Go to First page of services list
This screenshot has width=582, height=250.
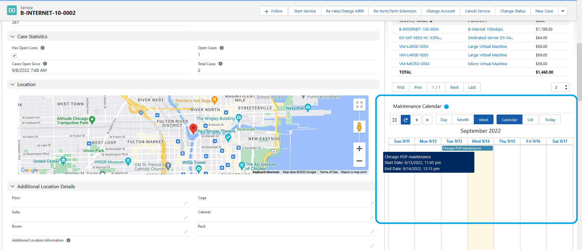coord(401,87)
